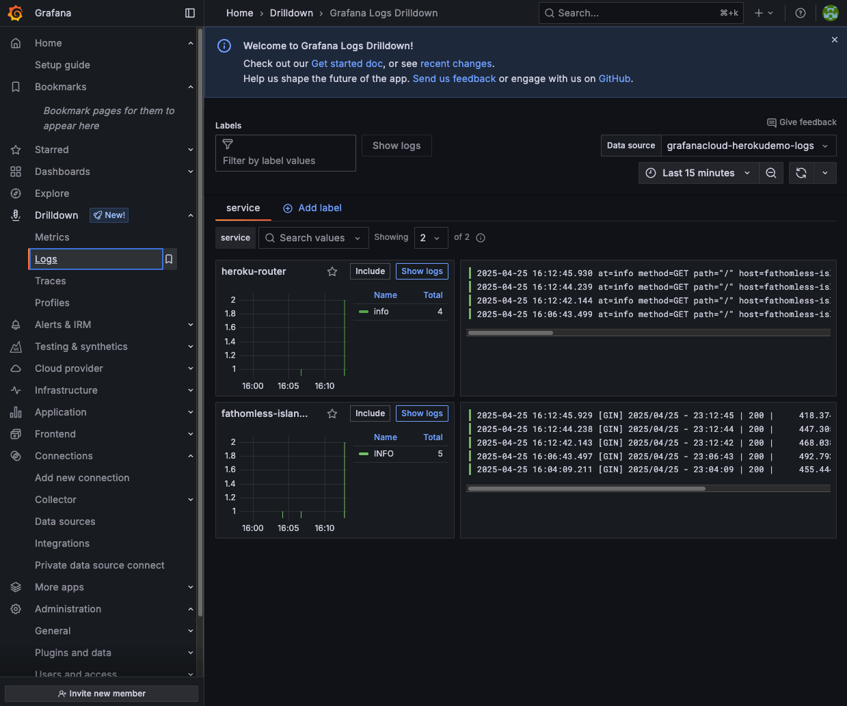Screen dimensions: 847x706
Task: Open Metrics under Drilldown
Action: [52, 237]
